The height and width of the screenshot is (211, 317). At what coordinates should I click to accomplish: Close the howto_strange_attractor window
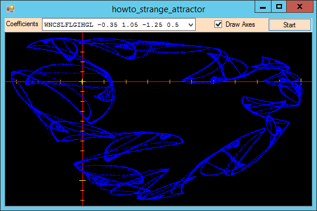click(300, 7)
